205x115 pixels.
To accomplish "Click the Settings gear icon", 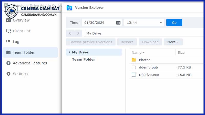I will [x=8, y=74].
